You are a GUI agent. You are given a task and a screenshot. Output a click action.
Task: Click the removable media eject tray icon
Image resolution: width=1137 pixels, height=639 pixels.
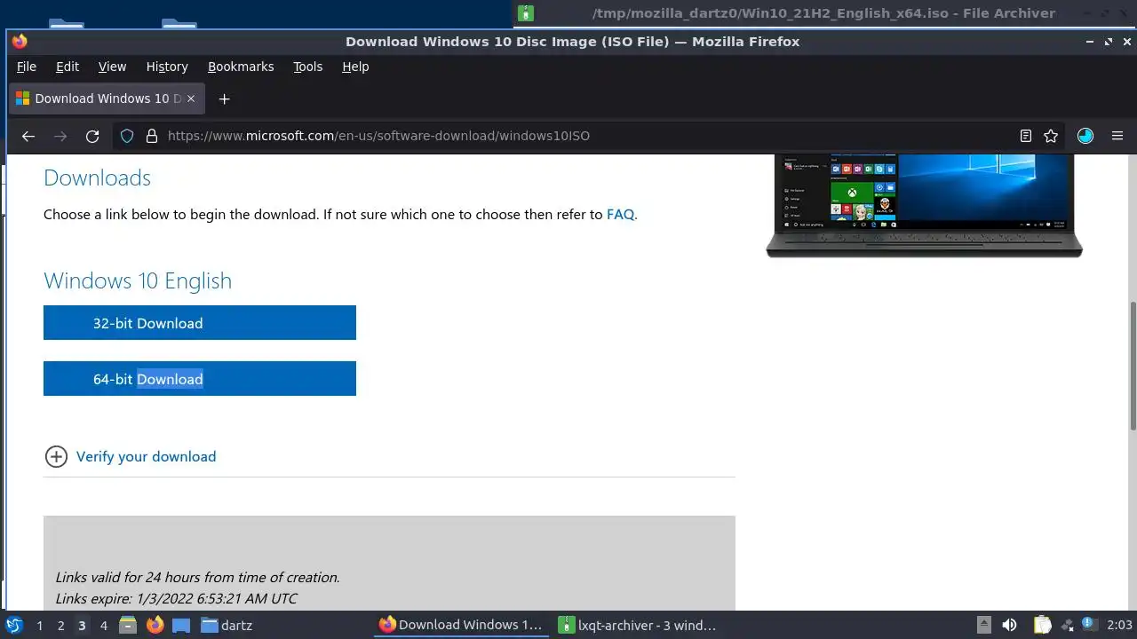click(x=983, y=625)
